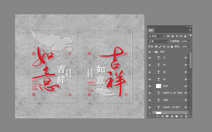Collapse the Layers panel with double-arrow icon
Viewport: 212px width, 132px height.
point(188,27)
